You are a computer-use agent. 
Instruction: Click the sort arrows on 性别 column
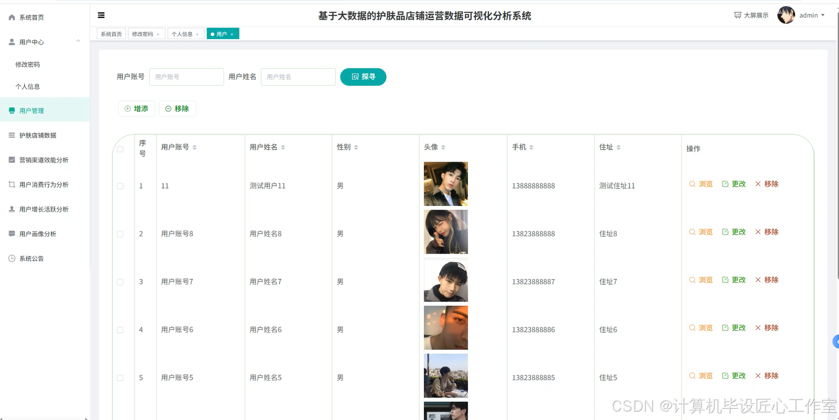(x=356, y=148)
